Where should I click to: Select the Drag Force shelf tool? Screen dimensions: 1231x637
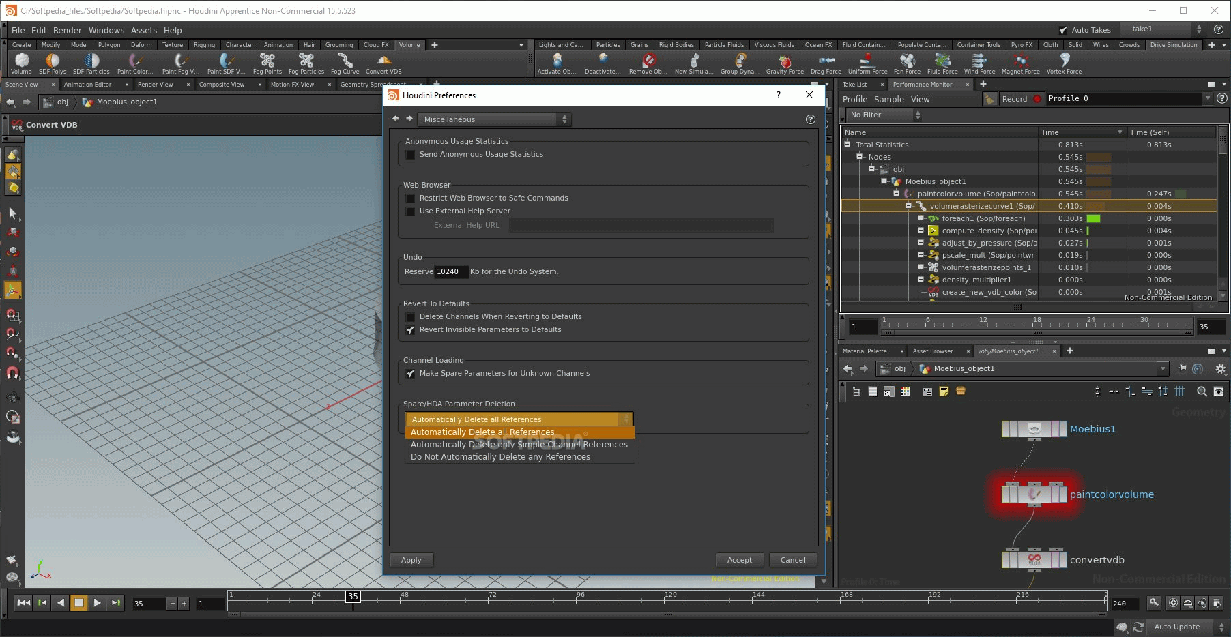pos(826,63)
